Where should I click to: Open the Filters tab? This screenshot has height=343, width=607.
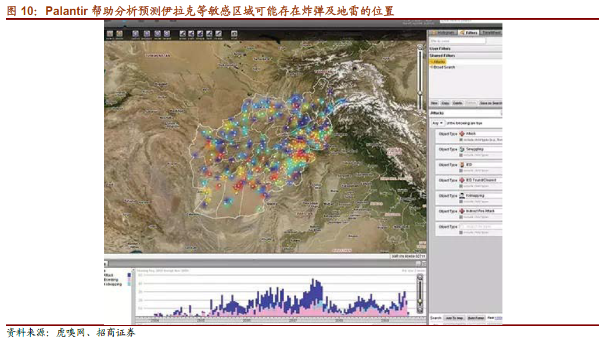tap(469, 33)
